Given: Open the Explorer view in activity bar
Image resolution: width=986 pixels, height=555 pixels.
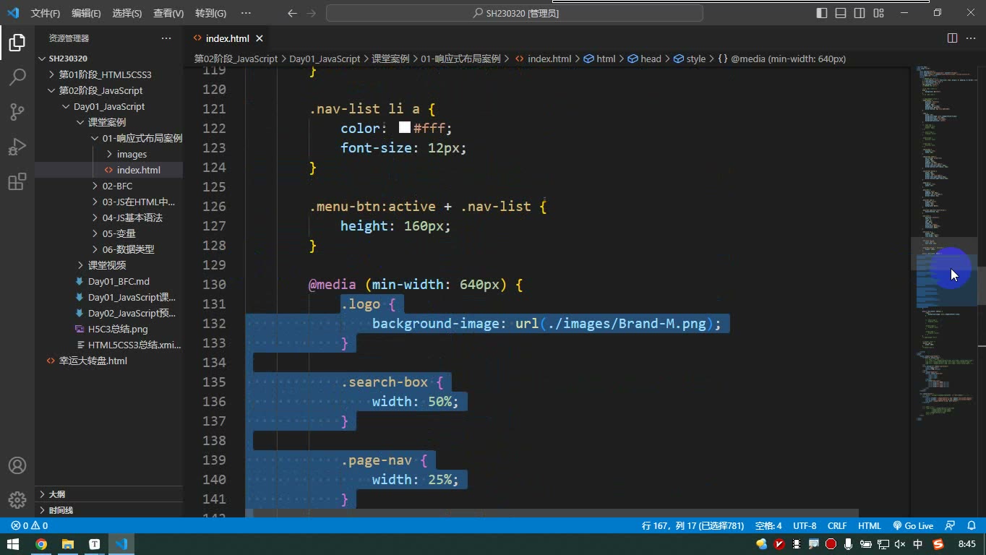Looking at the screenshot, I should point(17,43).
